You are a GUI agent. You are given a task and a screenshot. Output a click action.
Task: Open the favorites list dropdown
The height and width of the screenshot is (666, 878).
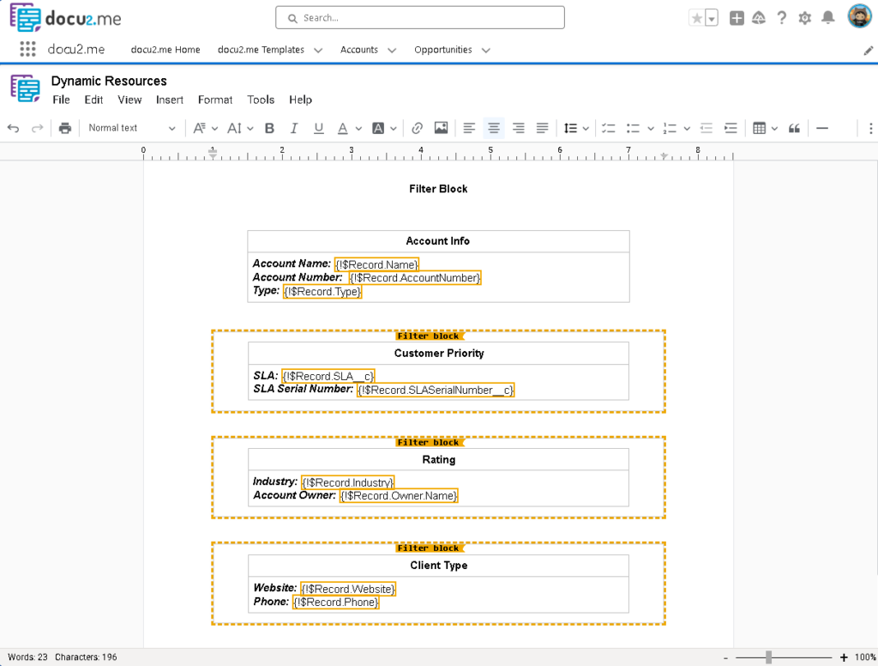pyautogui.click(x=712, y=19)
